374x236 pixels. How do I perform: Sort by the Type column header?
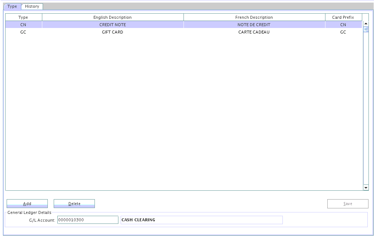[x=23, y=17]
